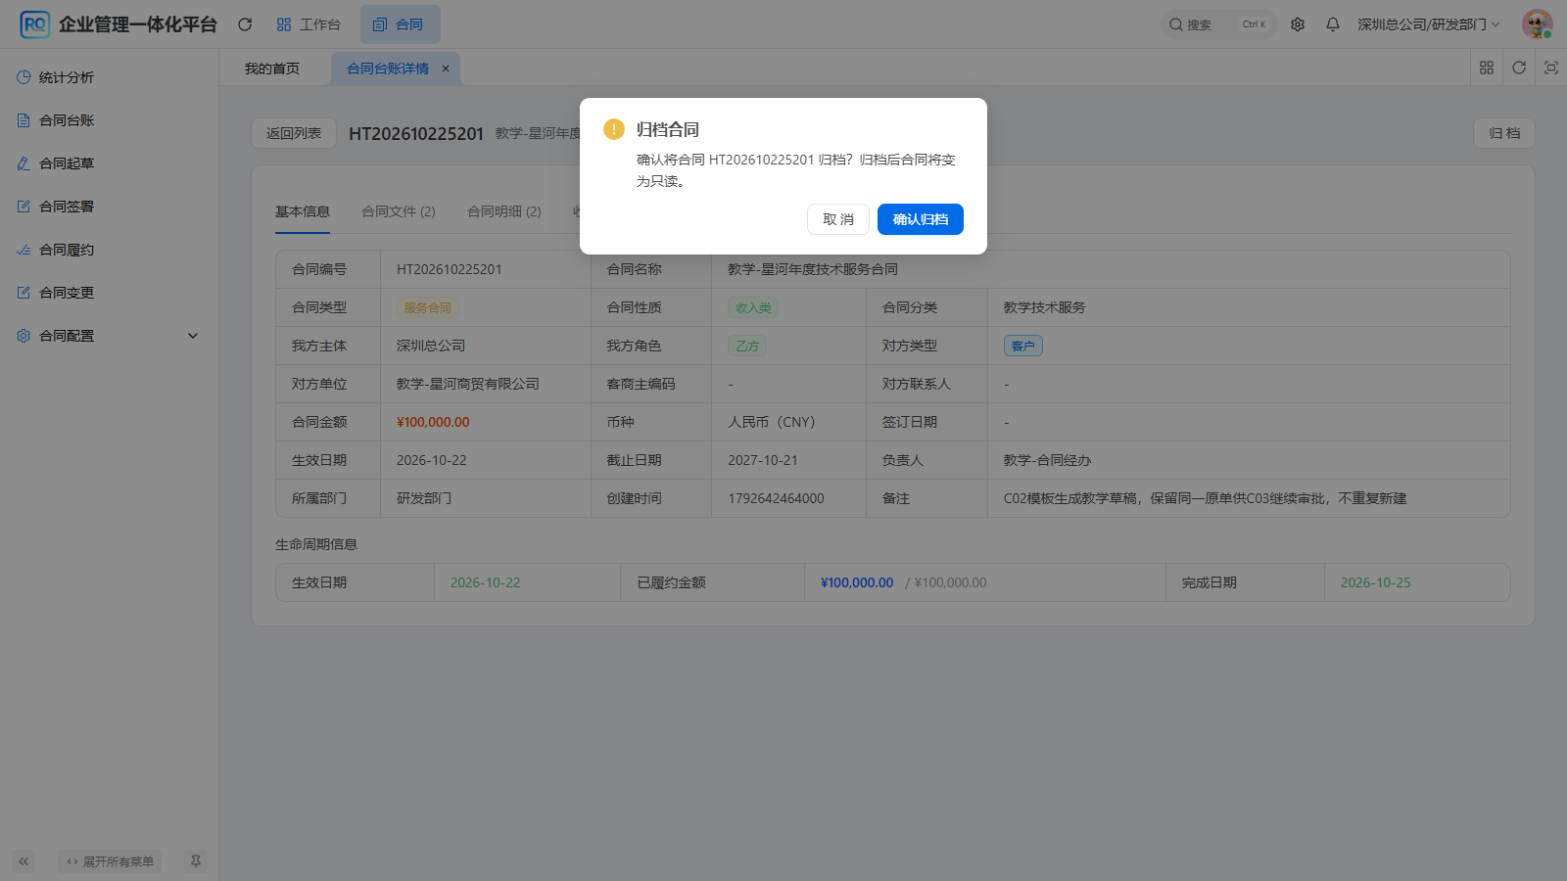This screenshot has height=881, width=1567.
Task: Click 返回列表 button
Action: (x=294, y=133)
